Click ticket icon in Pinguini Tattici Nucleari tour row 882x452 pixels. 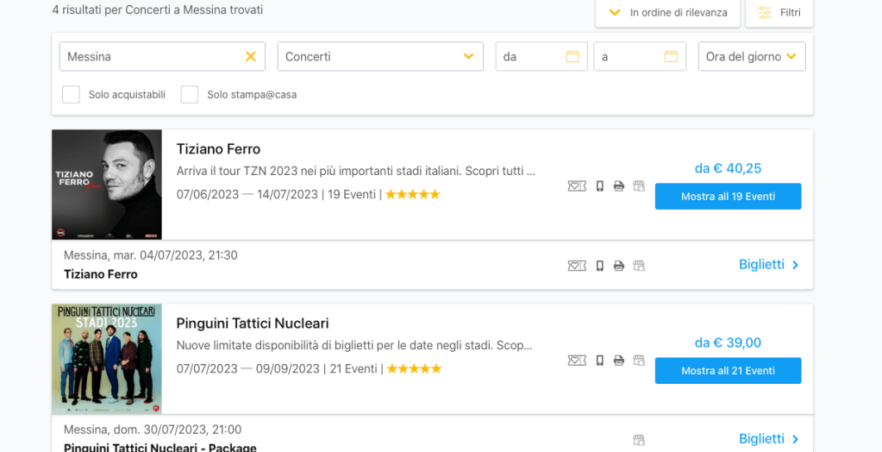(x=577, y=361)
